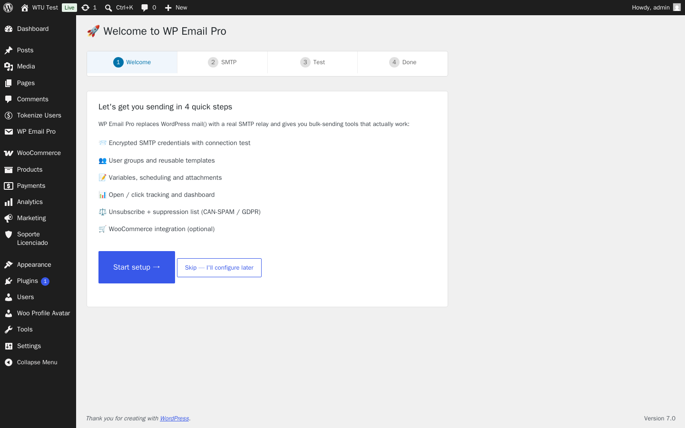Screen dimensions: 685x428
Task: Open Soporte Licenciado menu item
Action: point(38,239)
